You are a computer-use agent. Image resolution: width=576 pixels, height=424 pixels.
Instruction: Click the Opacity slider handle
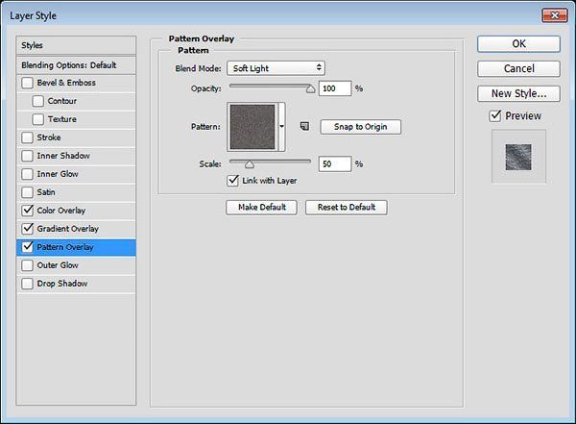pos(310,89)
